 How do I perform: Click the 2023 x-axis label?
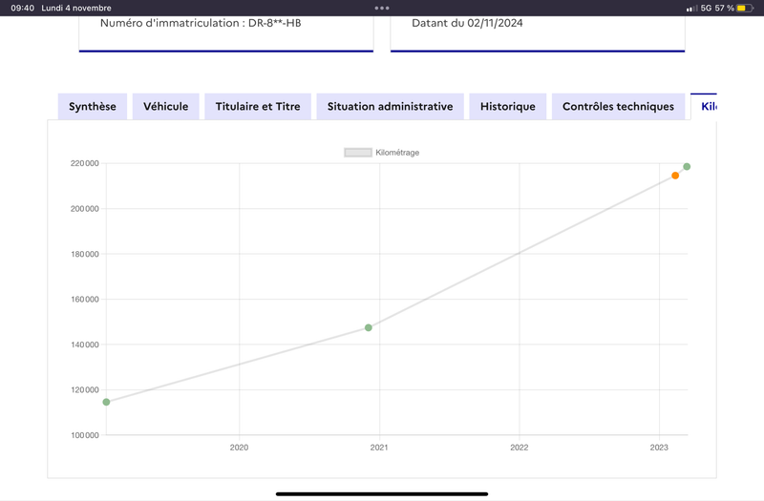pos(659,448)
